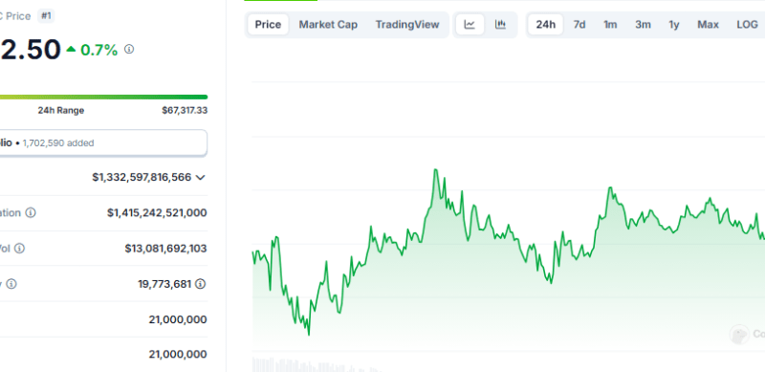765x372 pixels.
Task: Click the 19,773,681 supply value
Action: (x=164, y=284)
